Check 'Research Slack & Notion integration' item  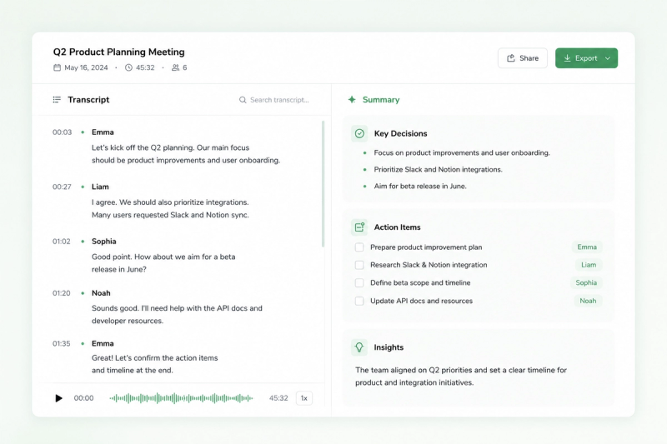[x=359, y=265]
